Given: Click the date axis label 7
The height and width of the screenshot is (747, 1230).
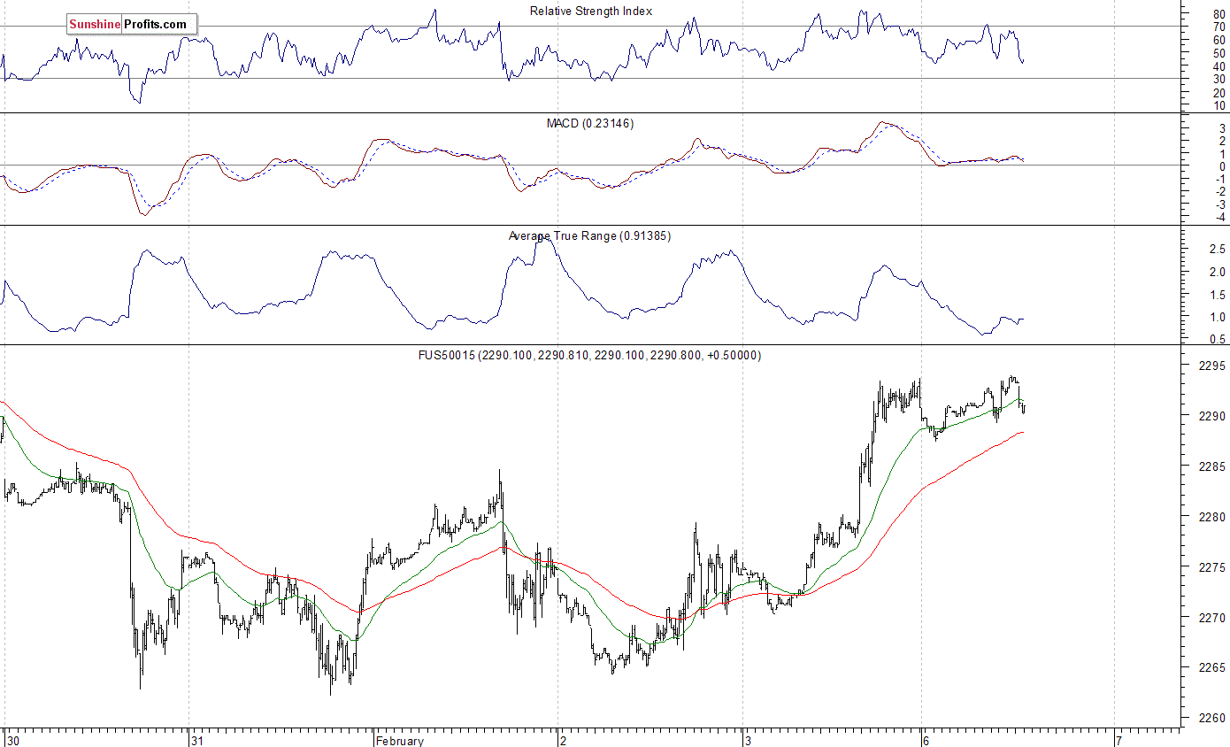Looking at the screenshot, I should 1120,741.
